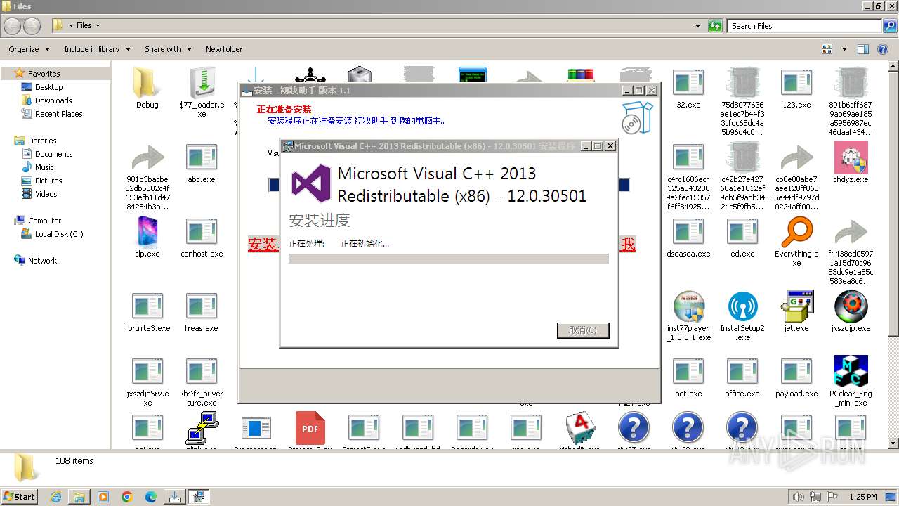Toggle the preview pane icon

pyautogui.click(x=863, y=49)
